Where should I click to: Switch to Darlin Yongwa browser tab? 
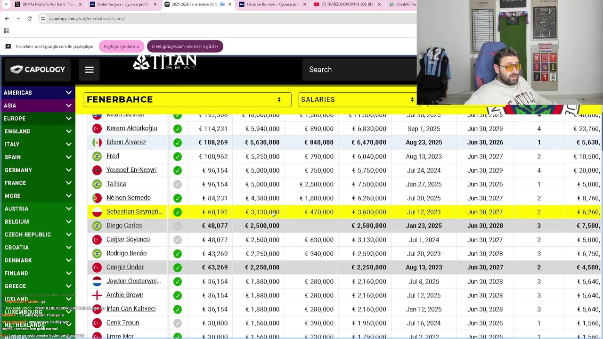coord(122,4)
